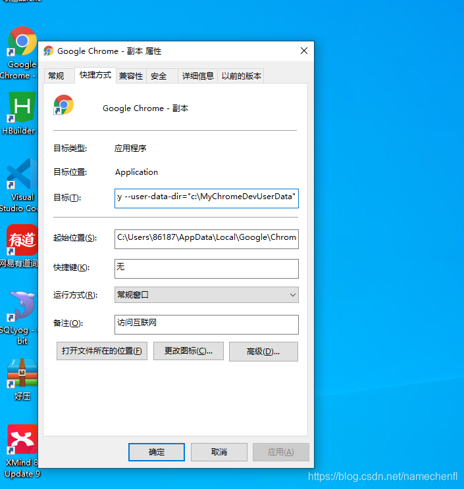
Task: Click the 取消 cancel button
Action: [x=219, y=452]
